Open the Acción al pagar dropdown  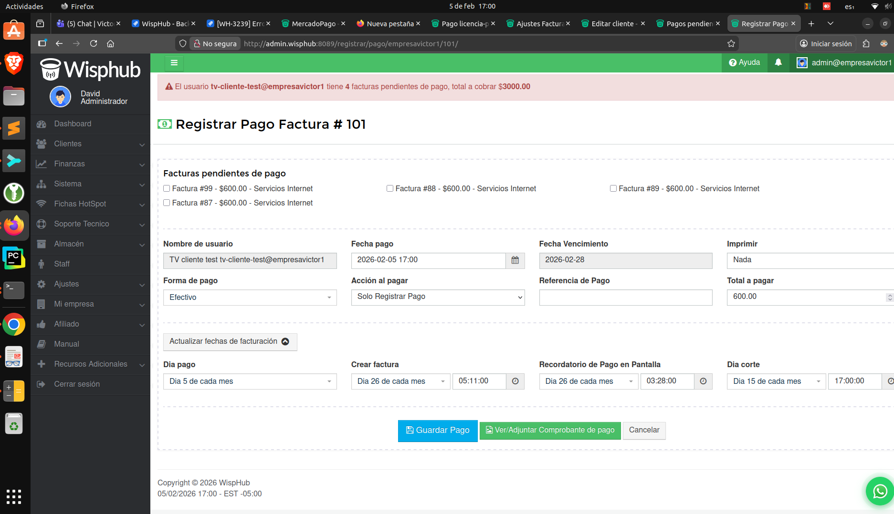click(x=438, y=297)
